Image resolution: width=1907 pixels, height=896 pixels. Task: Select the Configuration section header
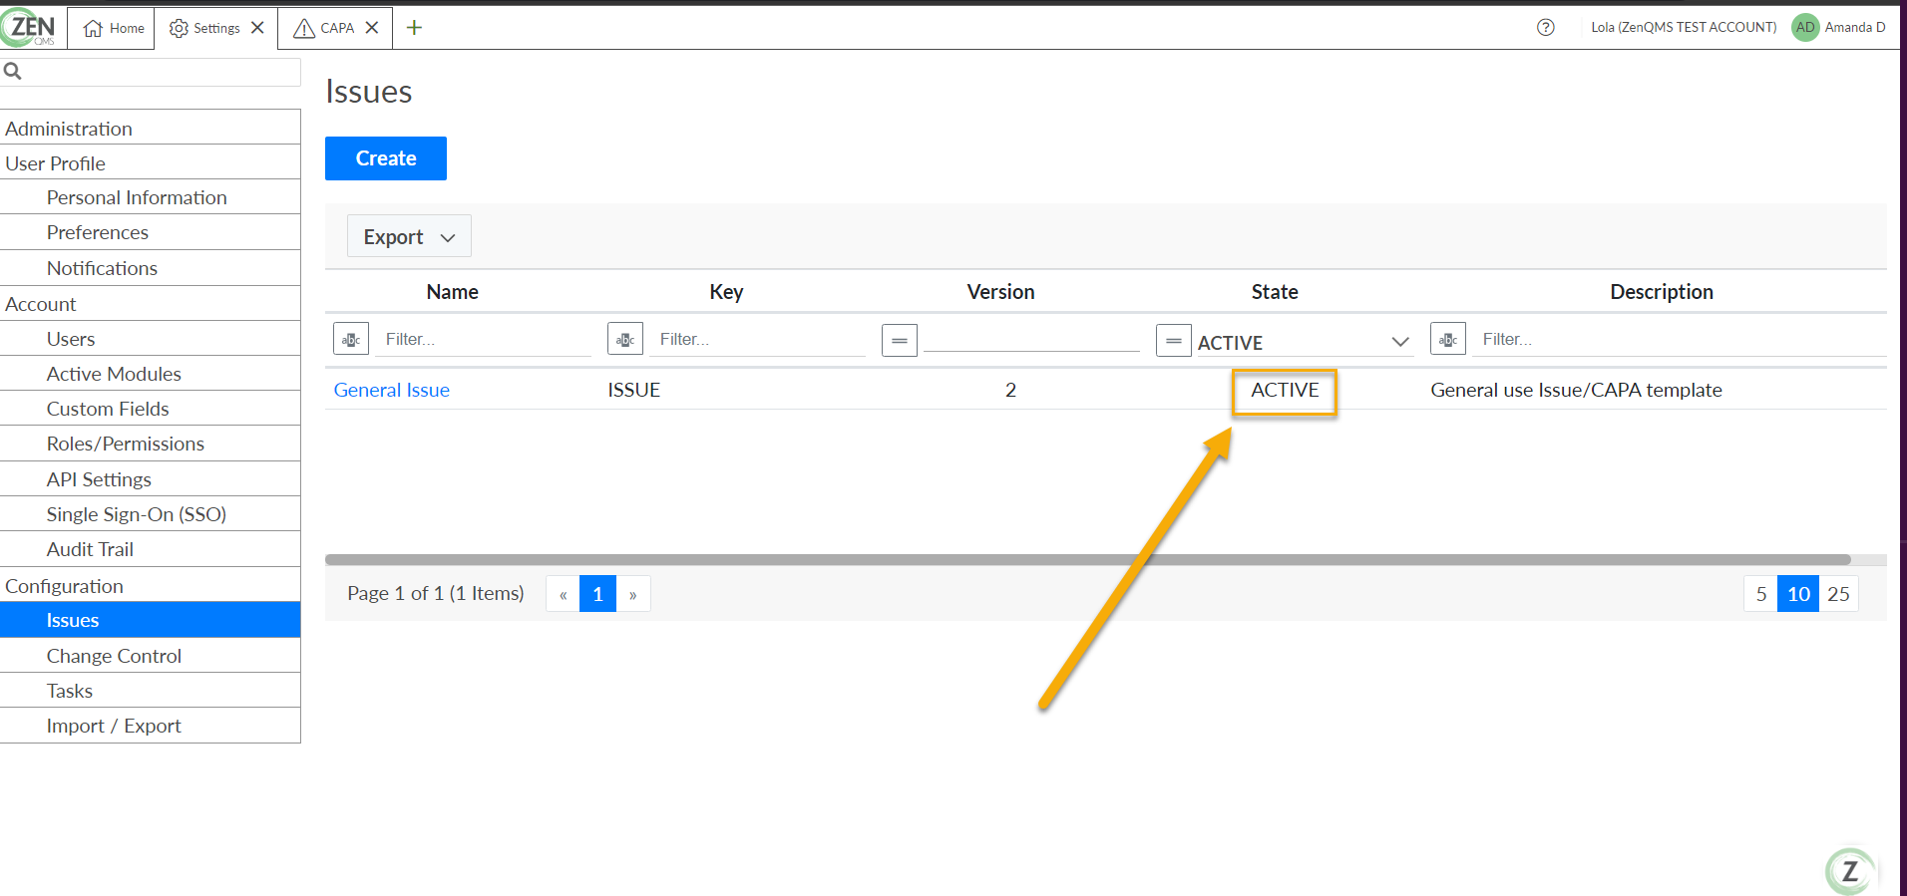(150, 585)
